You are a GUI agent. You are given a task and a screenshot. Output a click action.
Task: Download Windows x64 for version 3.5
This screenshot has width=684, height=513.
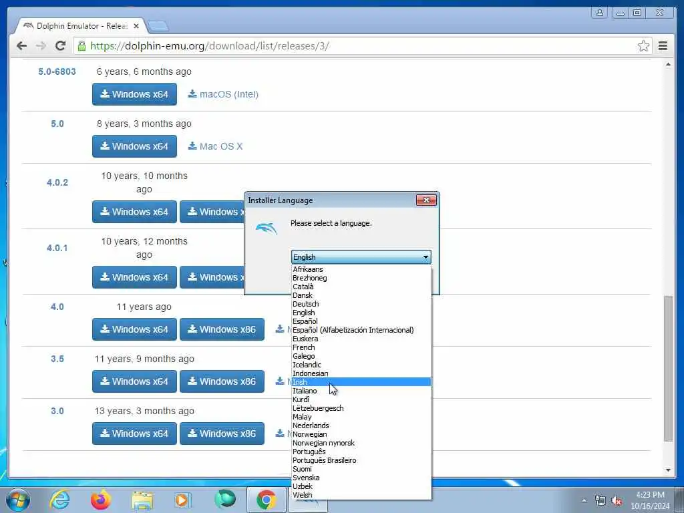pyautogui.click(x=134, y=381)
